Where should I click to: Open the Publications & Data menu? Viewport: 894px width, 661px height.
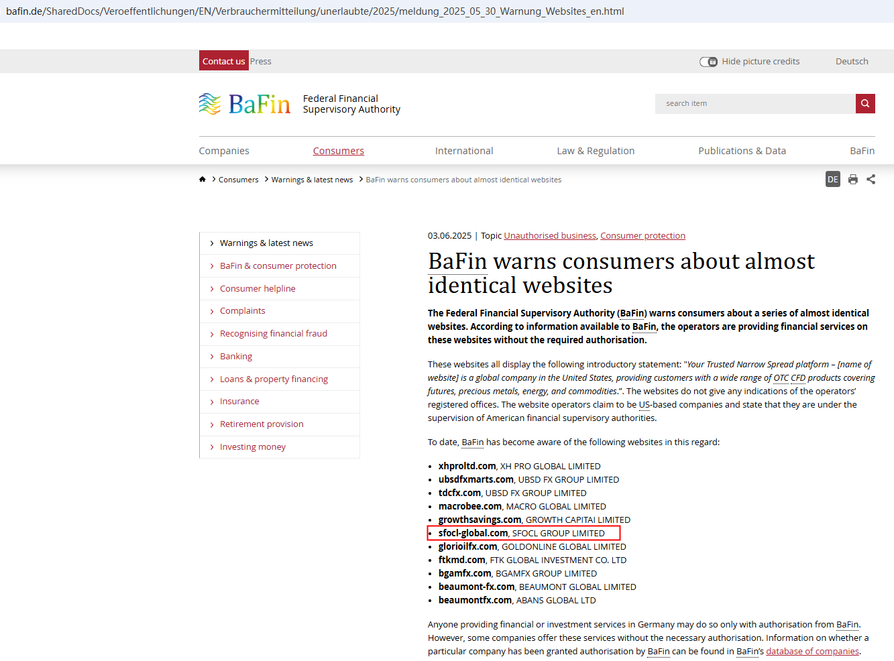point(742,151)
